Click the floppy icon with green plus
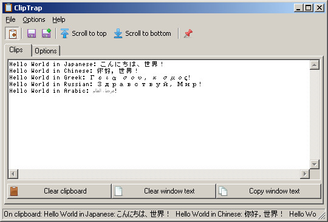This screenshot has width=328, height=222. (x=46, y=33)
